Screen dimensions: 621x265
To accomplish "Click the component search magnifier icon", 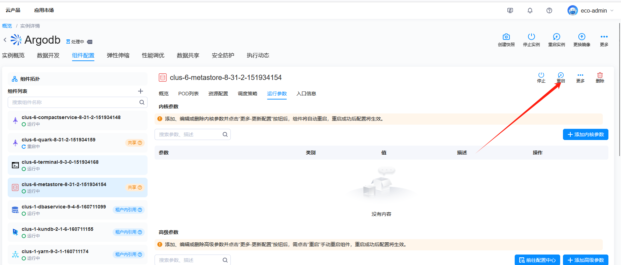I will (142, 102).
